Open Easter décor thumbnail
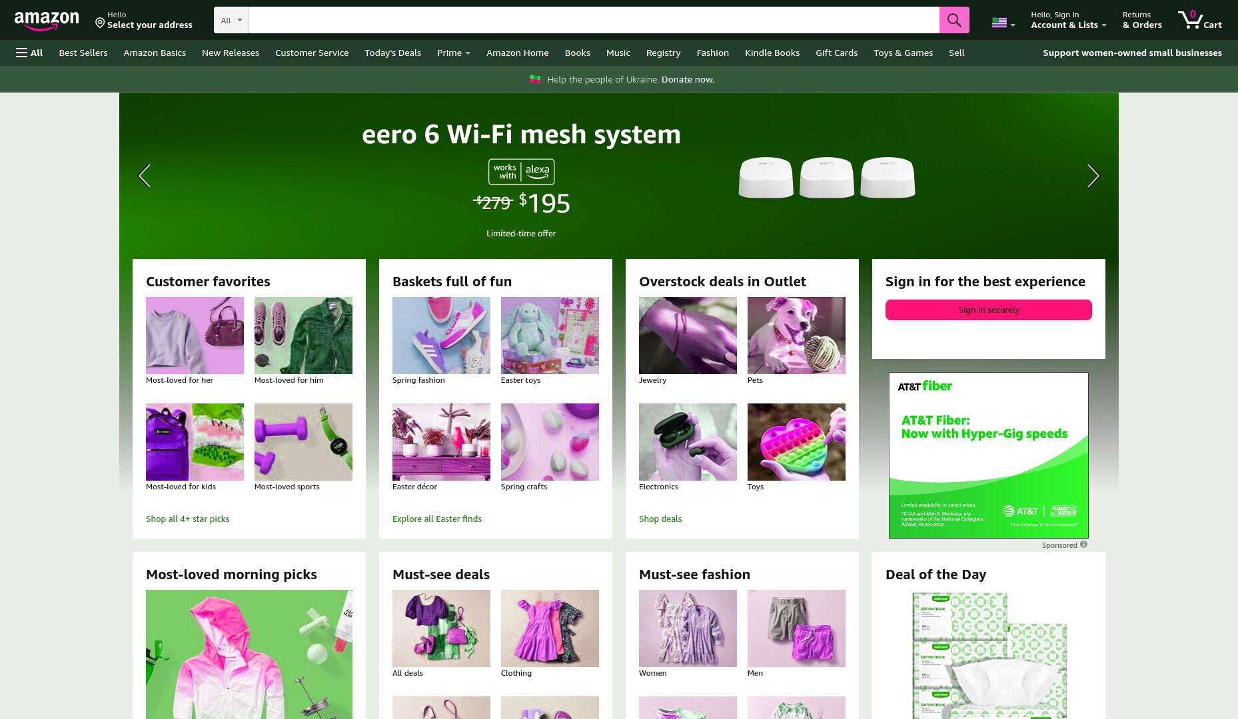The image size is (1238, 719). pyautogui.click(x=441, y=442)
